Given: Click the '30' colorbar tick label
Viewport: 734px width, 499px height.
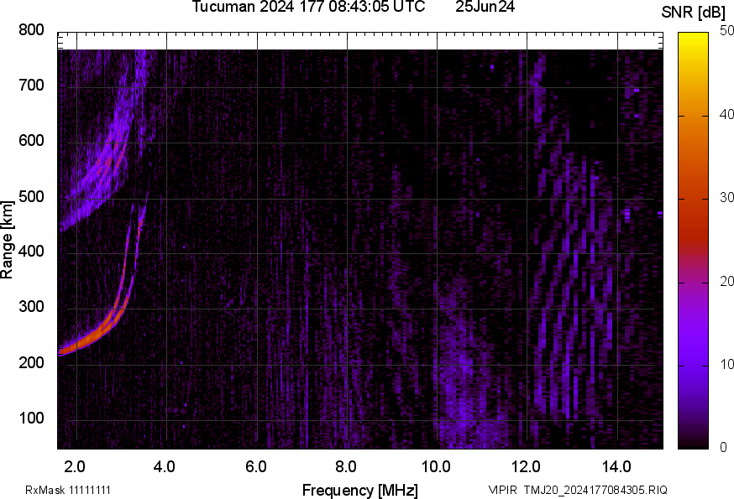Looking at the screenshot, I should pos(726,197).
